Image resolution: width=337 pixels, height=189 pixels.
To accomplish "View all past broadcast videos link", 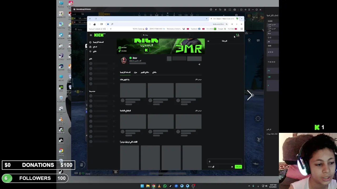I will click(198, 79).
